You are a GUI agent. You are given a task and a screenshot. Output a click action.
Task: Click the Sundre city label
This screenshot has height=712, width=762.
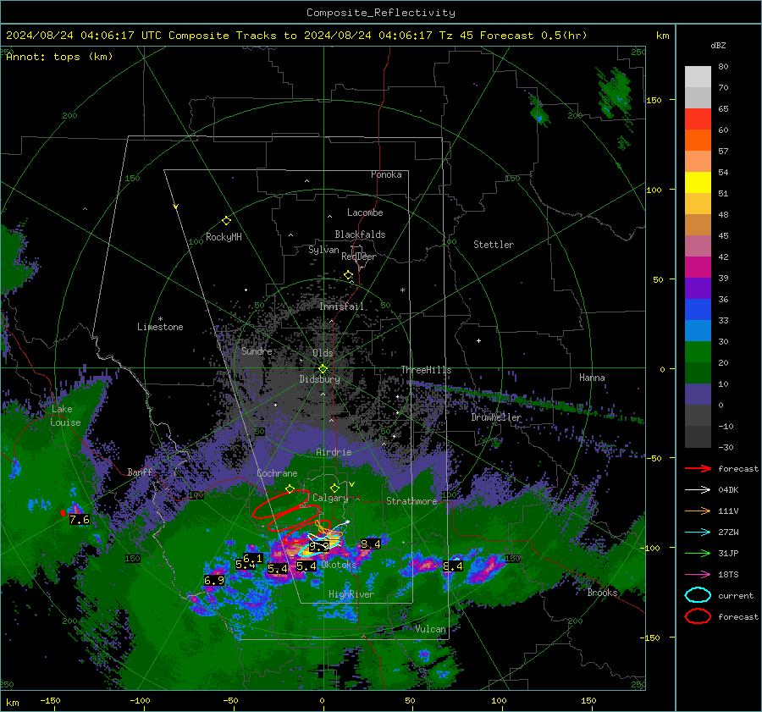[257, 351]
